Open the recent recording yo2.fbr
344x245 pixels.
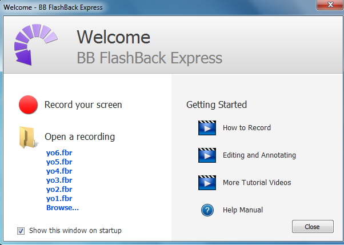[x=59, y=189]
